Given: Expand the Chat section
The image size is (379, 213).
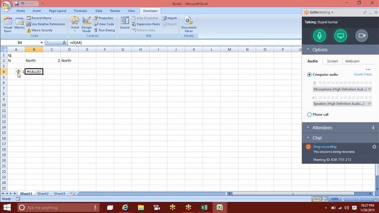Looking at the screenshot, I should click(x=341, y=138).
